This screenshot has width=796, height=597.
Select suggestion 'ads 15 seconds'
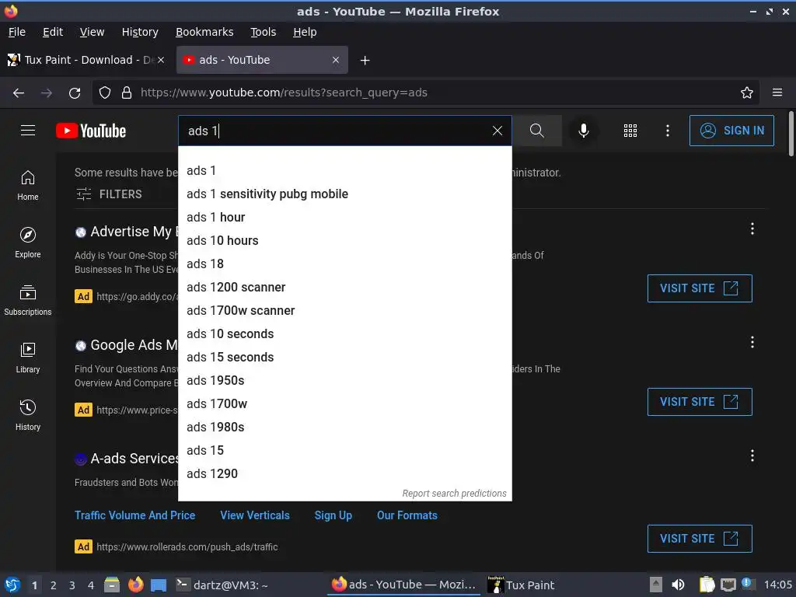344,358
